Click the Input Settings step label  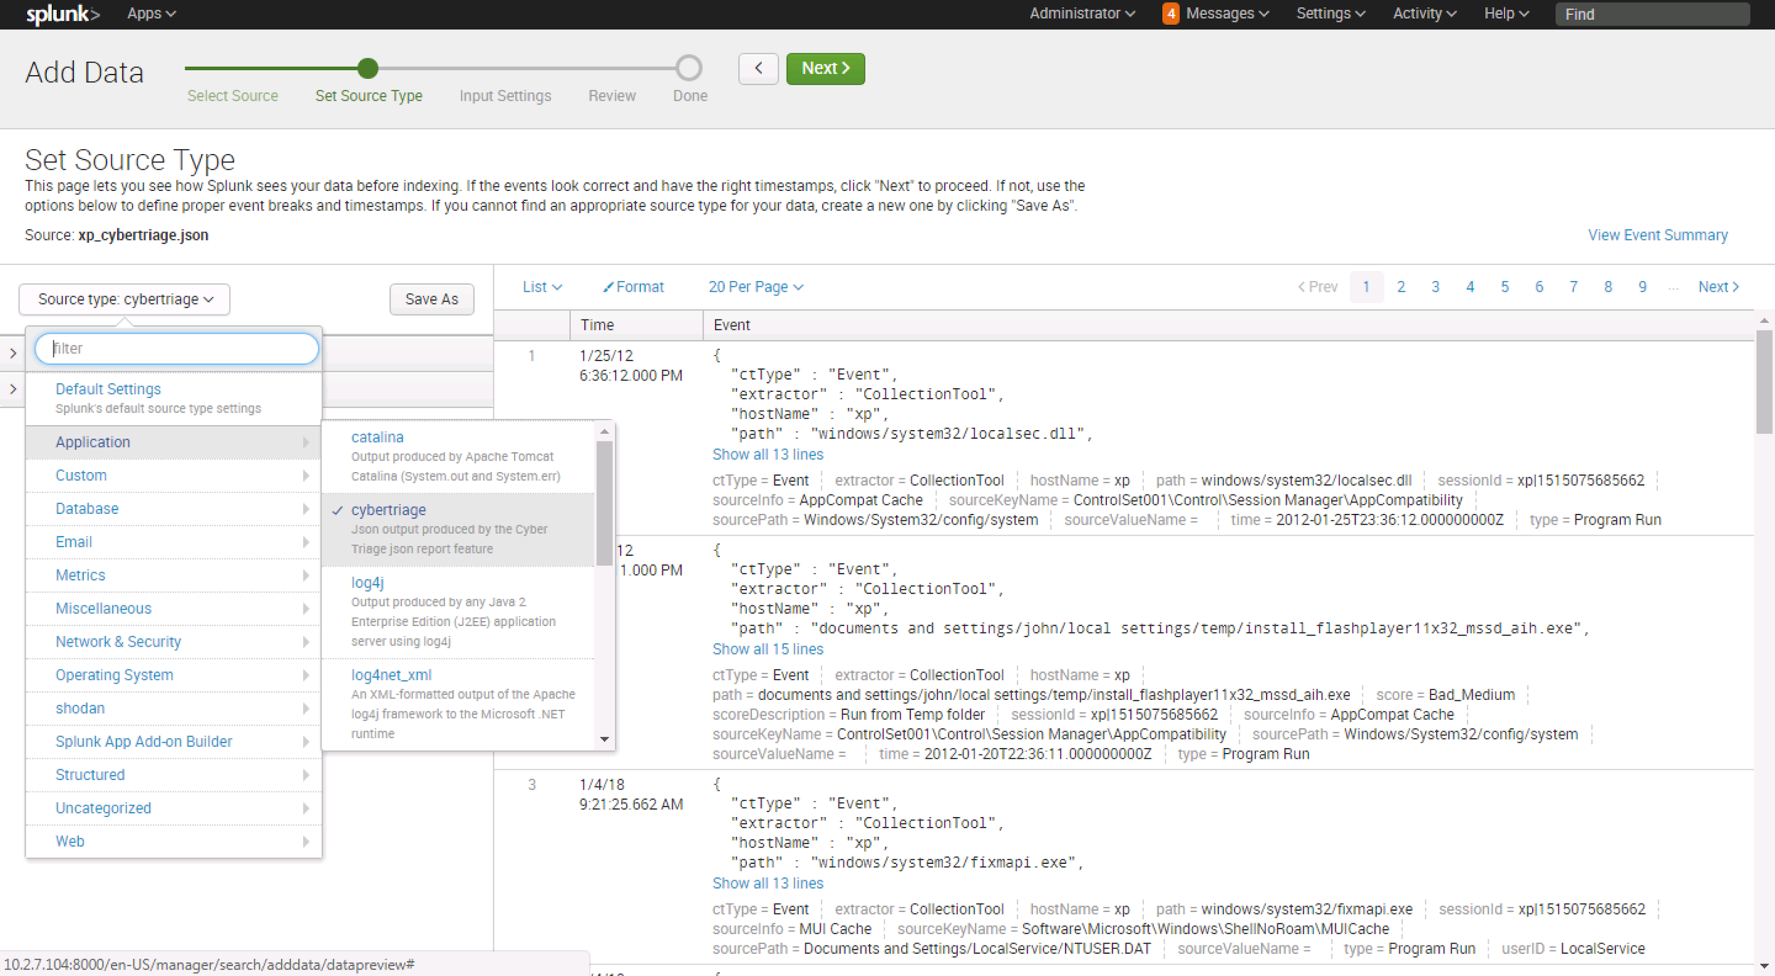505,96
